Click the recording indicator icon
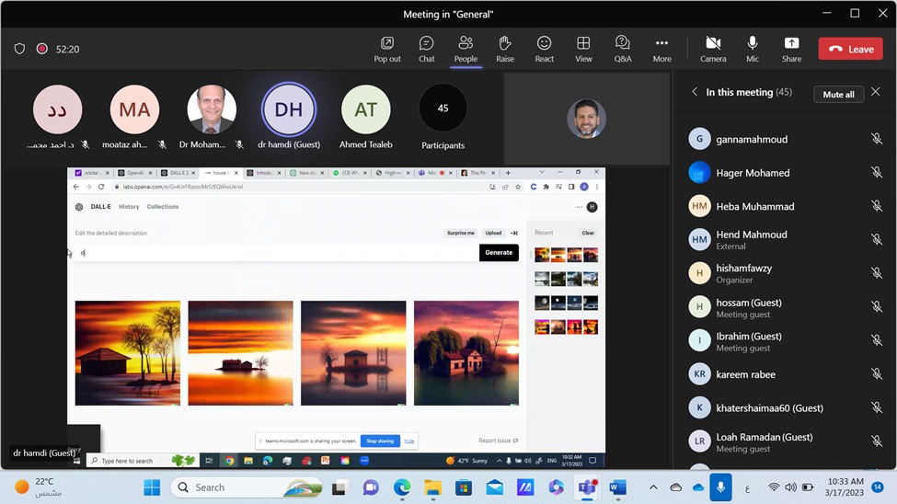Screen dimensions: 897x504 coord(42,49)
